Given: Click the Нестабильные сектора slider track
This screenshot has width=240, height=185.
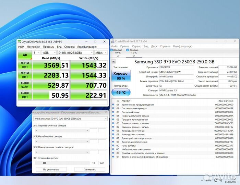Looking at the screenshot, I should click(x=62, y=141).
